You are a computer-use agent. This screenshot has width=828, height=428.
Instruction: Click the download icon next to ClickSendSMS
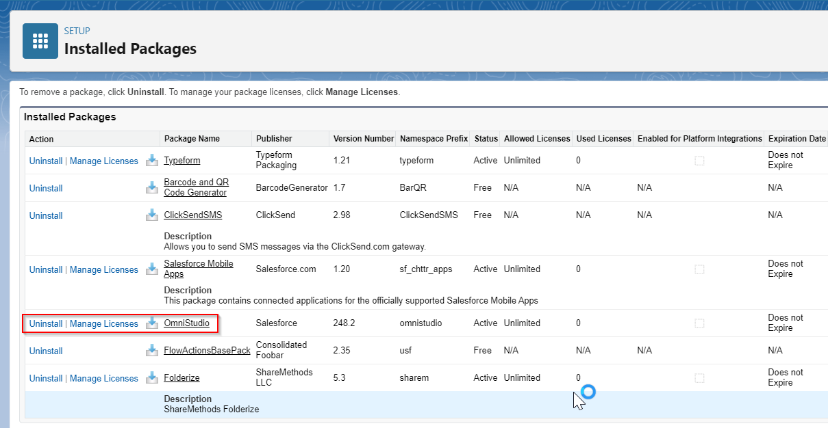pos(151,215)
